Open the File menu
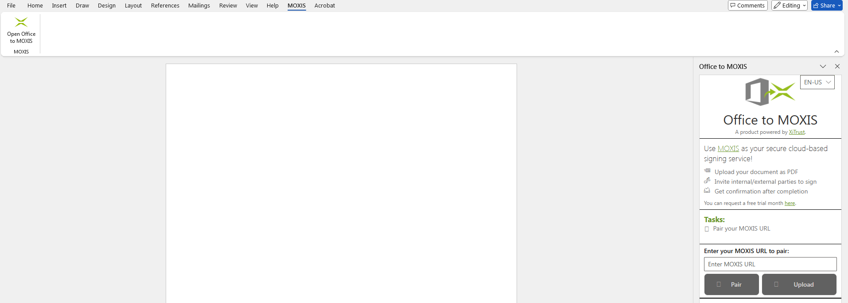Image resolution: width=848 pixels, height=303 pixels. 11,5
